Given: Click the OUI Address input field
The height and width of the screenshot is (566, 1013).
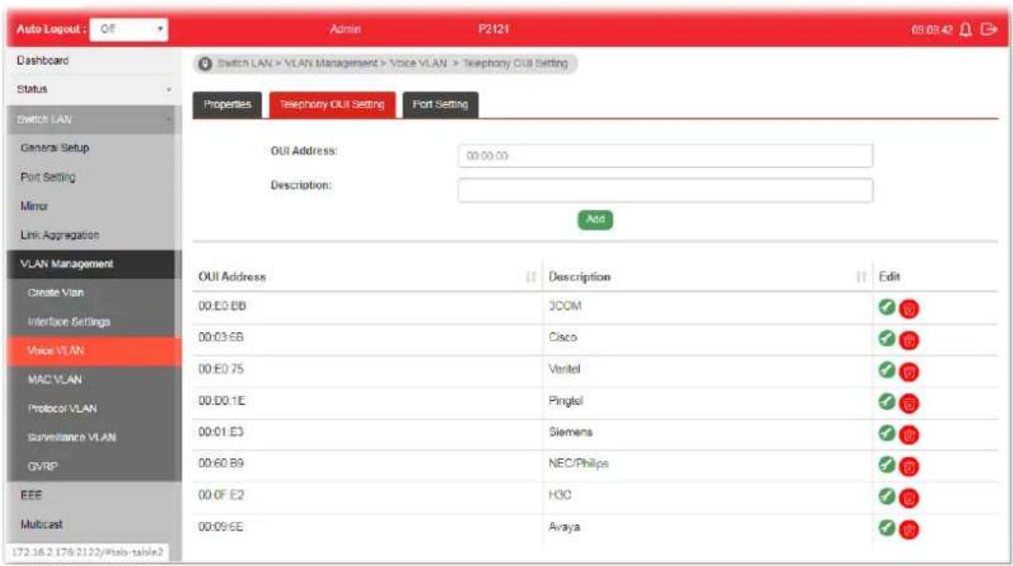Looking at the screenshot, I should 666,156.
